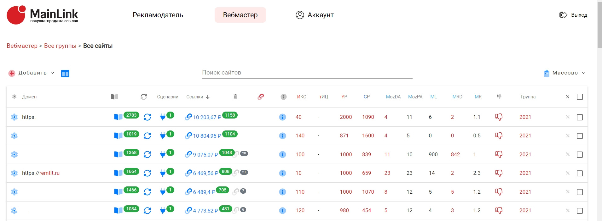This screenshot has height=221, width=602.
Task: Click gray link icon with badge 20
Action: coord(236,154)
